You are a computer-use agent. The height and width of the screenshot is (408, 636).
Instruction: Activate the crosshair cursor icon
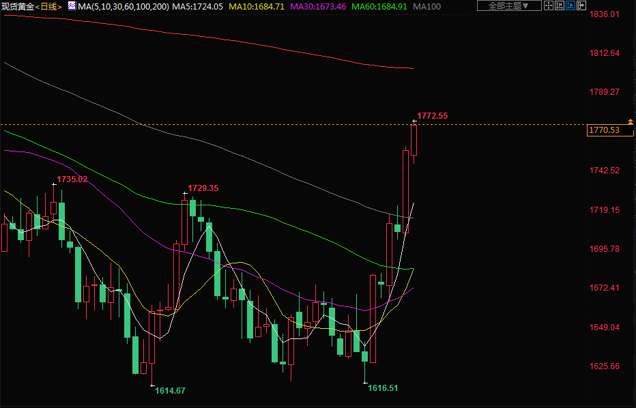coord(549,5)
